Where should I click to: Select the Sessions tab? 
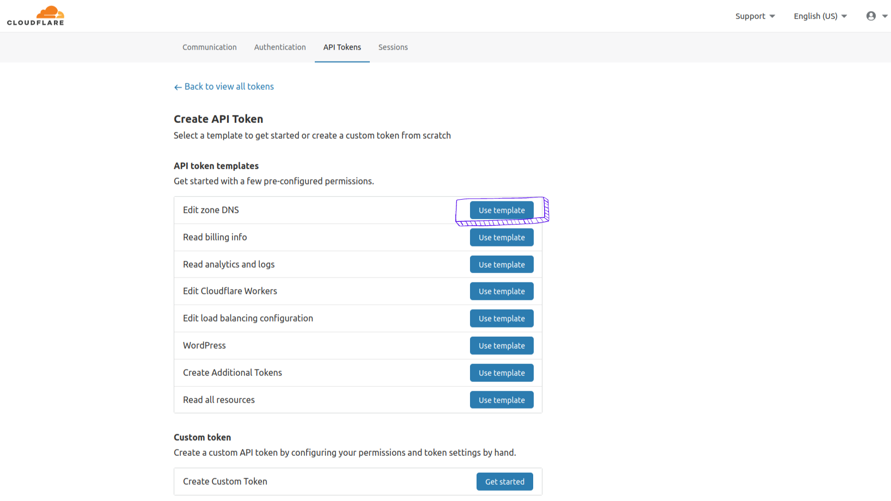coord(393,47)
